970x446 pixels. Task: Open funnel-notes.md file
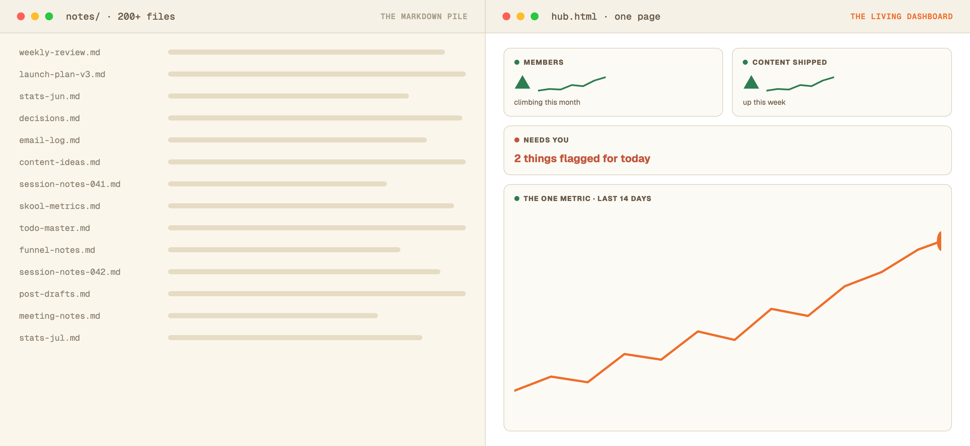pyautogui.click(x=57, y=250)
